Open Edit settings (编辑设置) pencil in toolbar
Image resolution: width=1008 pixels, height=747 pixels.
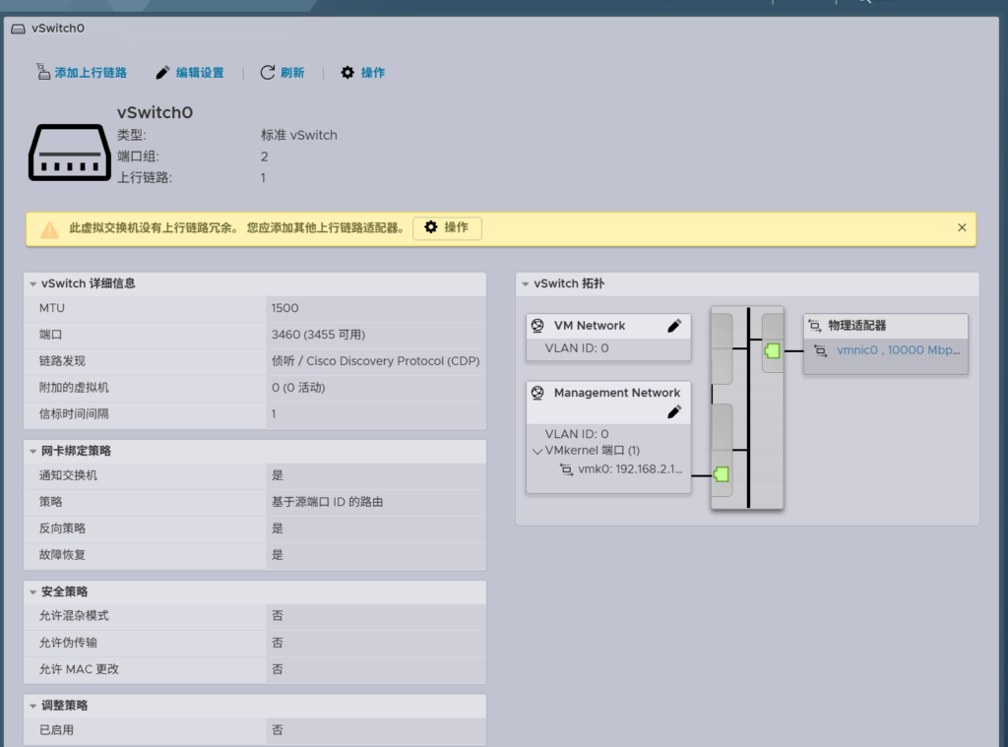(x=162, y=73)
